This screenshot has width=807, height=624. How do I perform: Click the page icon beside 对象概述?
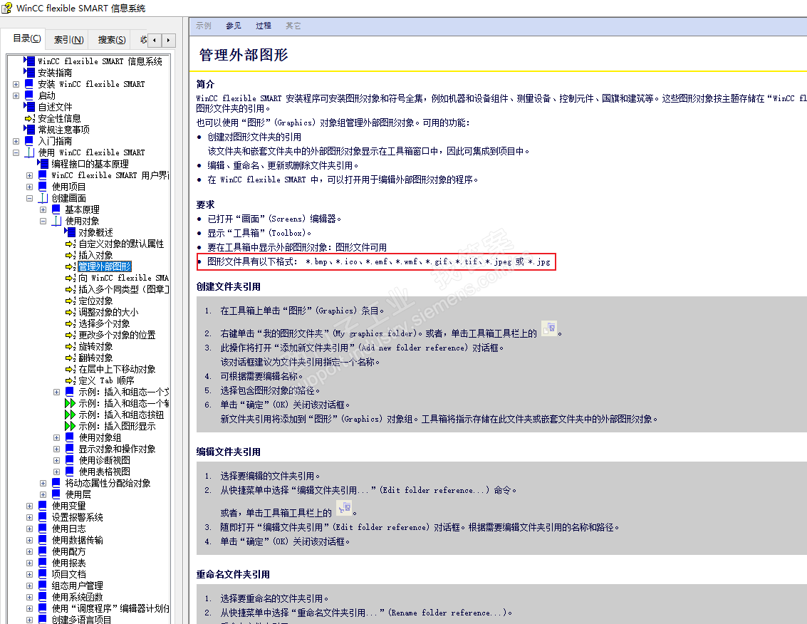[x=70, y=232]
